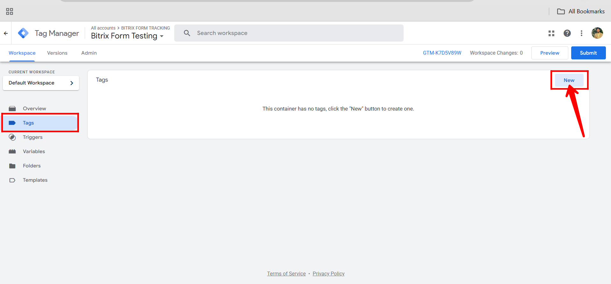Click the Folders sidebar icon
Screen dimensions: 611x284
click(x=12, y=166)
